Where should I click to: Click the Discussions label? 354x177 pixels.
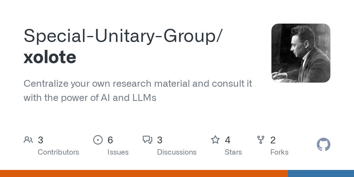pyautogui.click(x=177, y=152)
